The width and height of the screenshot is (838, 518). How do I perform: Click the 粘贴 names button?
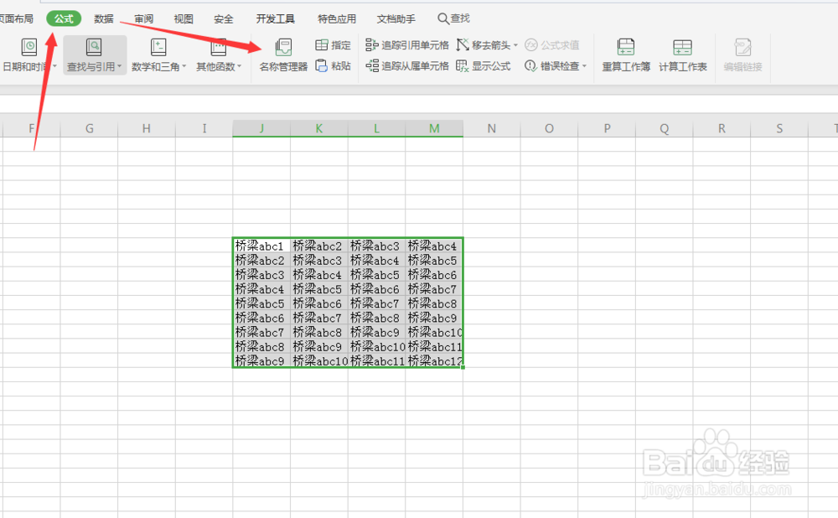(x=333, y=65)
